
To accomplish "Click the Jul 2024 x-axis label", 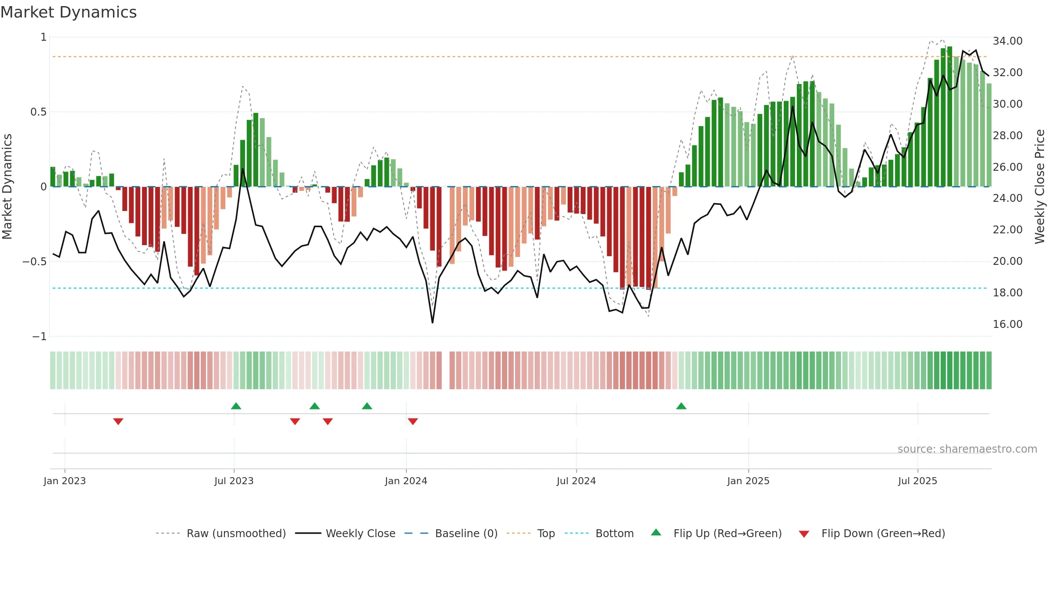I will (x=576, y=481).
